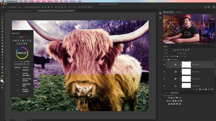Viewport: 216px width, 121px height.
Task: Create new adjustment layer from Layers footer
Action: pos(203,89)
